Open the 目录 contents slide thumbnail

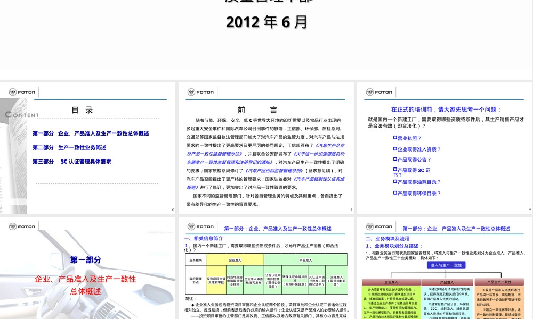88,148
